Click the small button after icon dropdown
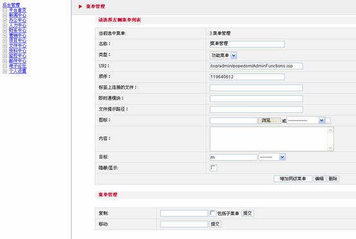 [328, 121]
